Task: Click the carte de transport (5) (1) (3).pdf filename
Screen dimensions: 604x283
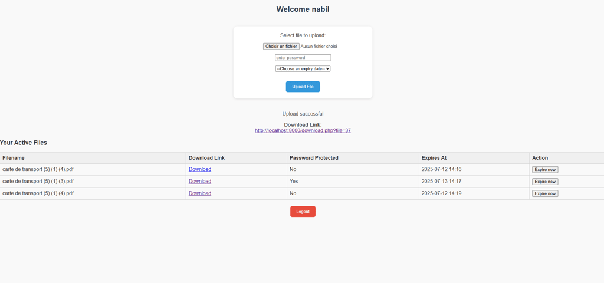Action: coord(38,182)
